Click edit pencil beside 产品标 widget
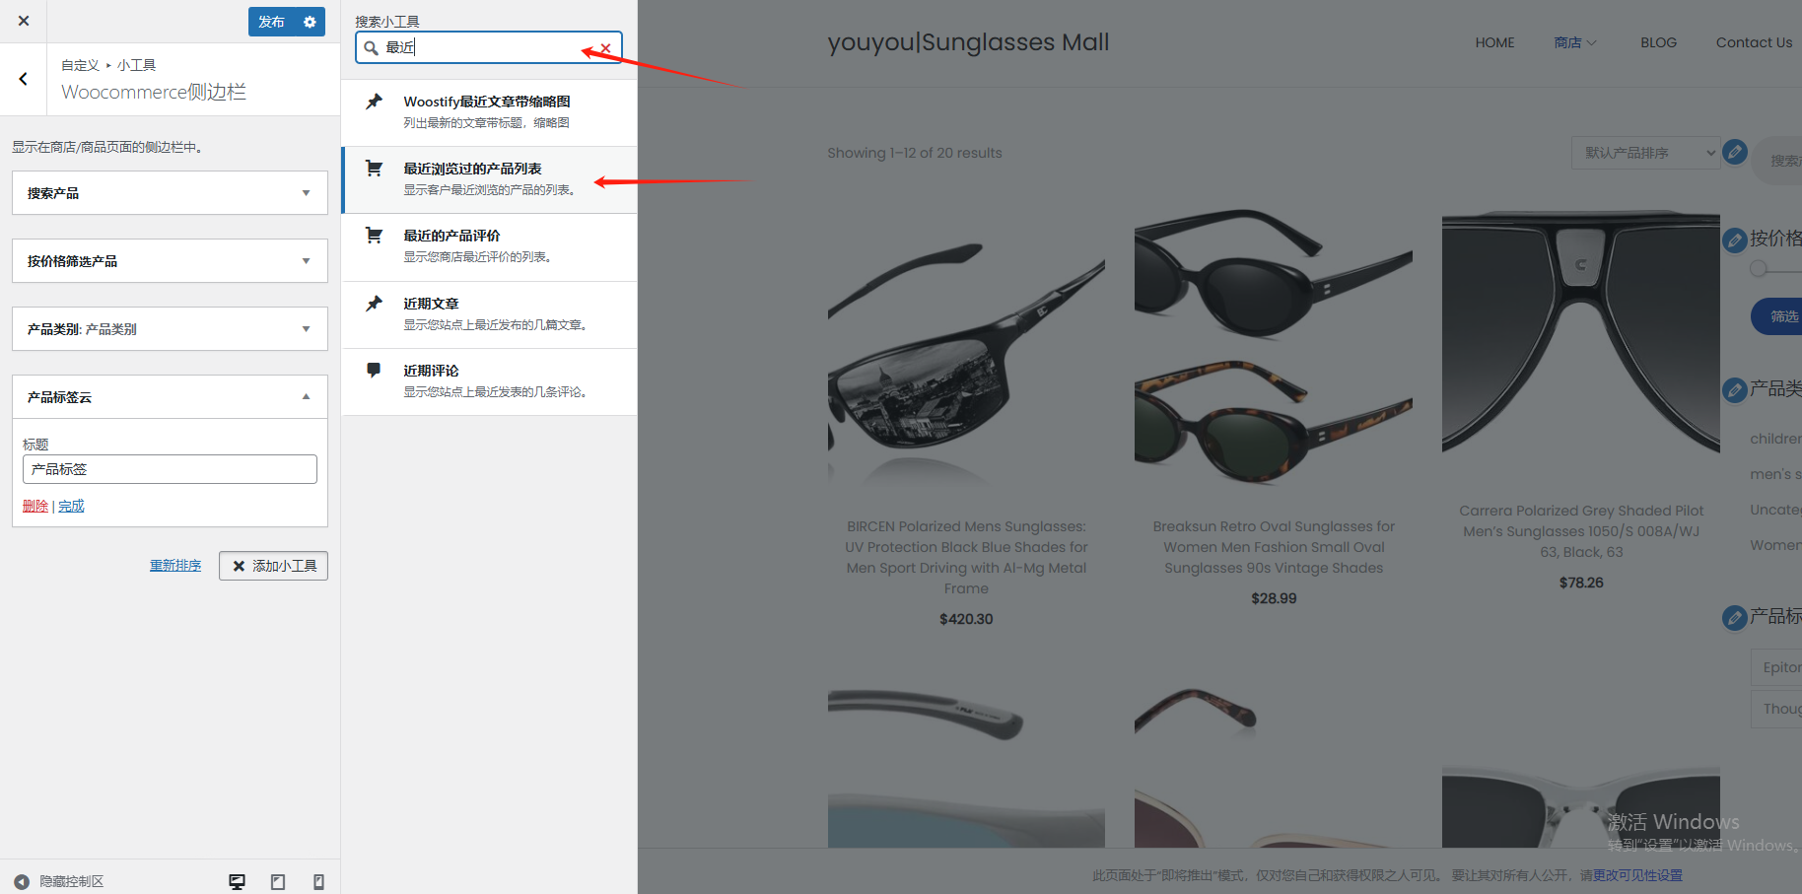 pos(1735,618)
